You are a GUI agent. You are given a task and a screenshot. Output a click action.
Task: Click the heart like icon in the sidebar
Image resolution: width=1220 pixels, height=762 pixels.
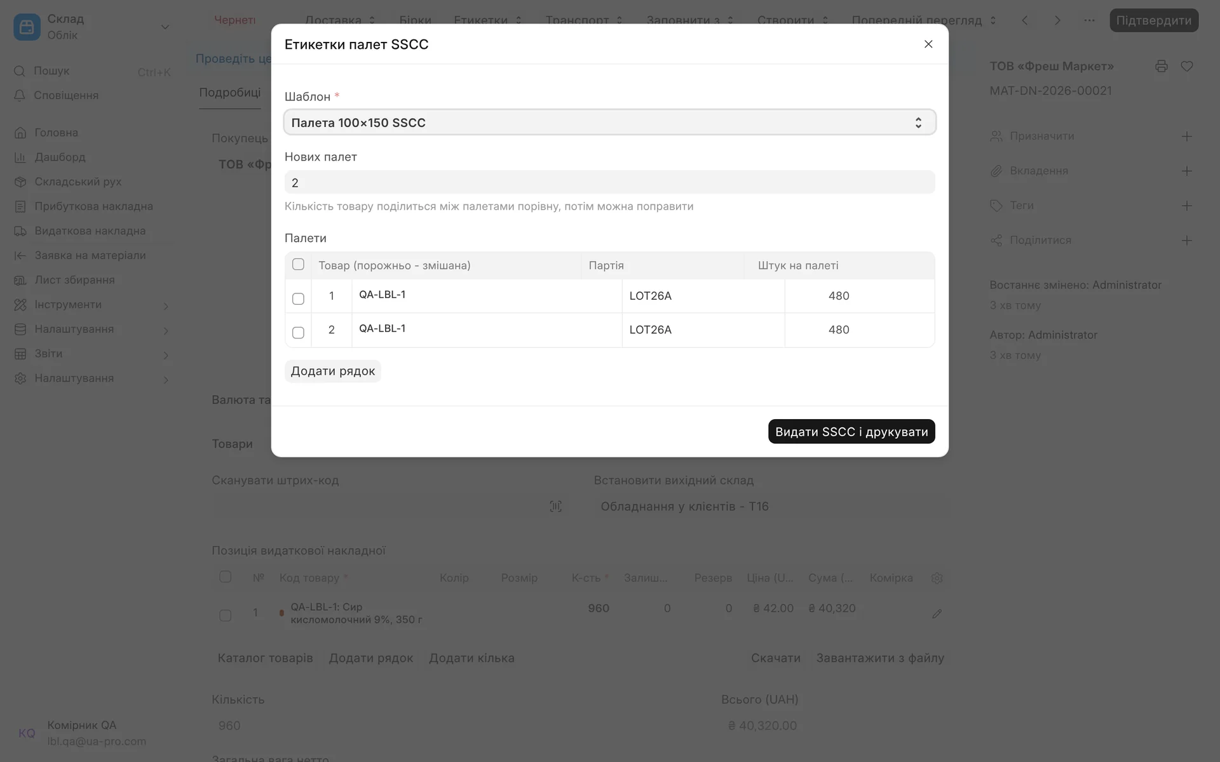tap(1186, 66)
